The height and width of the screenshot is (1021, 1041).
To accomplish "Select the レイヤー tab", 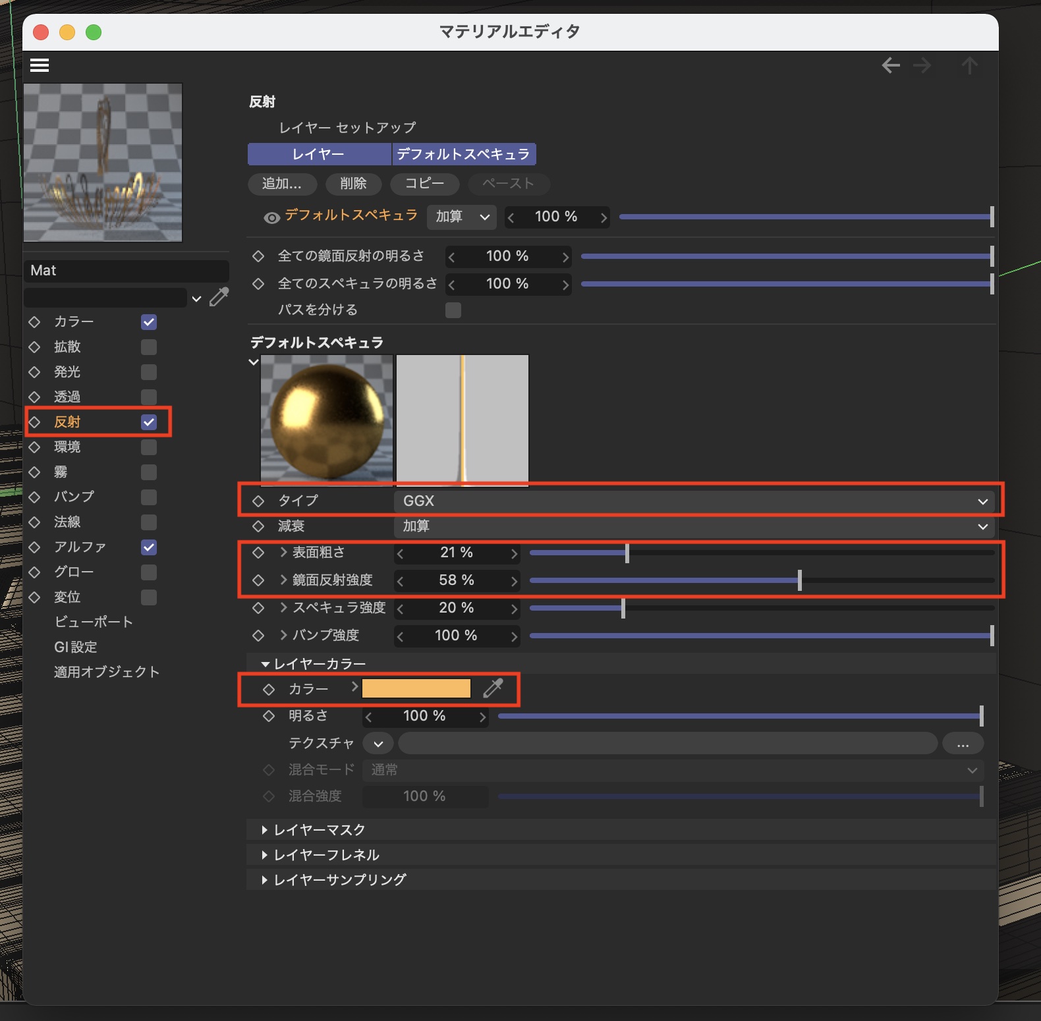I will pos(319,154).
